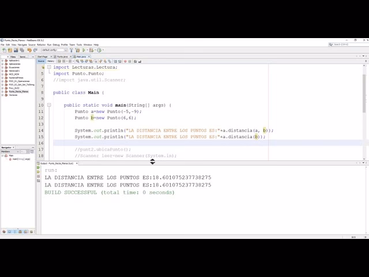Run the project with green play icon
The height and width of the screenshot is (277, 369).
coord(84,50)
